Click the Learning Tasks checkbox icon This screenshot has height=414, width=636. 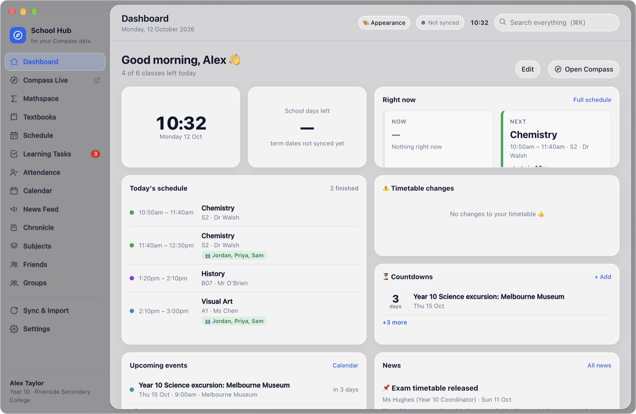14,154
